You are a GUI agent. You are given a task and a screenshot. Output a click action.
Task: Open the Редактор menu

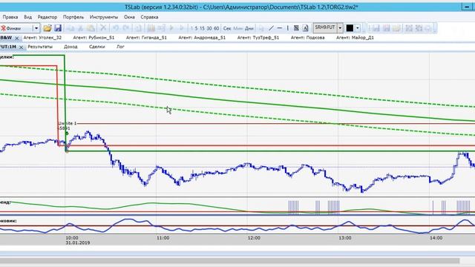(x=47, y=17)
